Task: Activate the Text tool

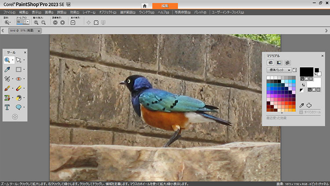Action: tap(7, 107)
